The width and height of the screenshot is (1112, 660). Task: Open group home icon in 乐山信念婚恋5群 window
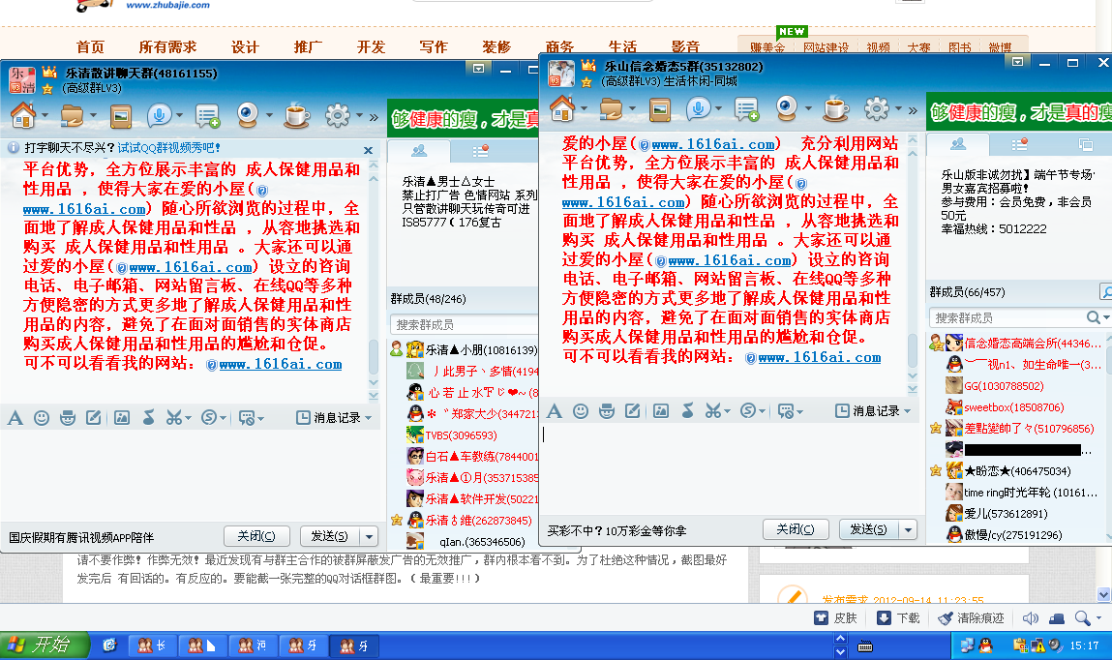562,108
